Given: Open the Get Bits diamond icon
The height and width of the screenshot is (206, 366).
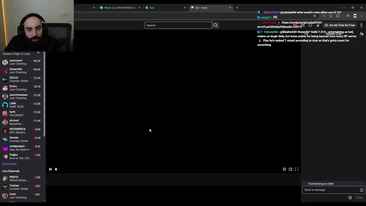Looking at the screenshot, I should click(318, 25).
